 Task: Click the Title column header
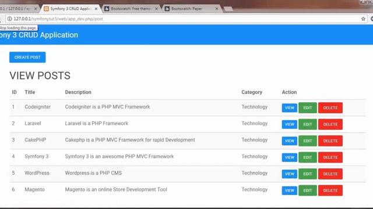coord(30,92)
